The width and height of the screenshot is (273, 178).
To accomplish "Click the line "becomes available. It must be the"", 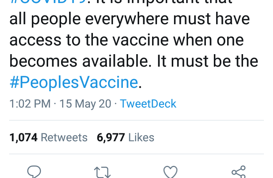I will coord(133,61).
